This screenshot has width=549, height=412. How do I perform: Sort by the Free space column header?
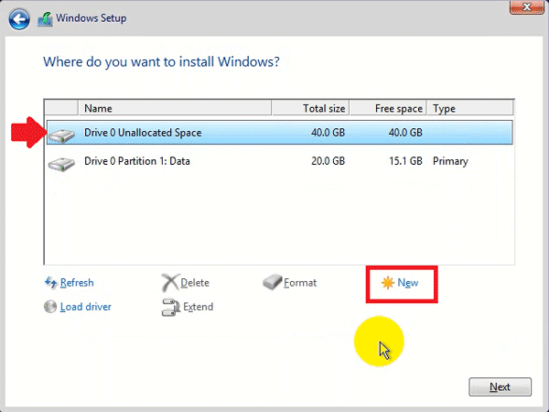pos(388,108)
